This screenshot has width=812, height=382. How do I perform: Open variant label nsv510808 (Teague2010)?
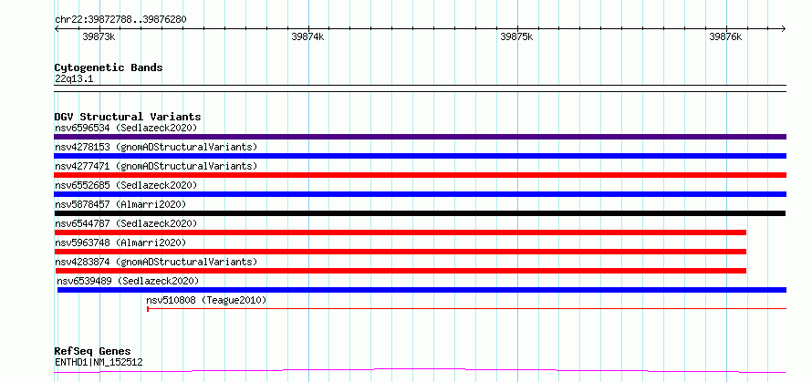click(206, 300)
